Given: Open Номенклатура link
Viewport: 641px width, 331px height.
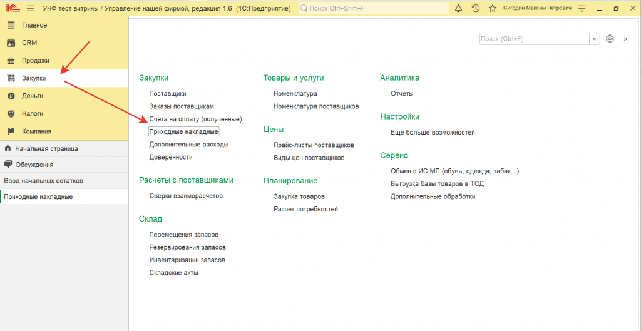Looking at the screenshot, I should coord(295,94).
